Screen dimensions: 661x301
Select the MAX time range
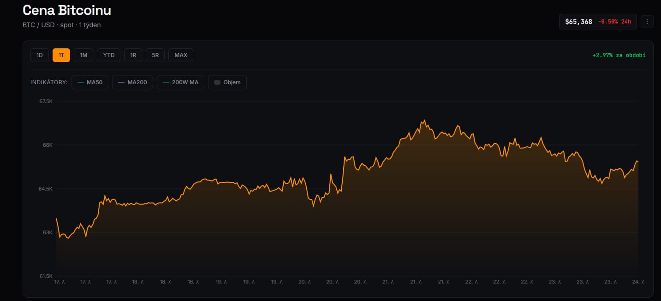[x=181, y=55]
